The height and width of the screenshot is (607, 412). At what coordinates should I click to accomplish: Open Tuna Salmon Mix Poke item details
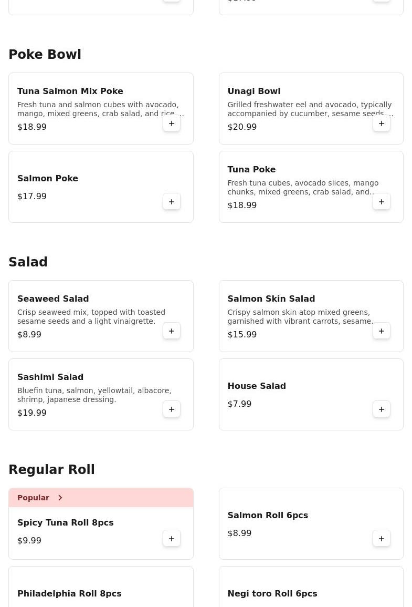tap(70, 91)
